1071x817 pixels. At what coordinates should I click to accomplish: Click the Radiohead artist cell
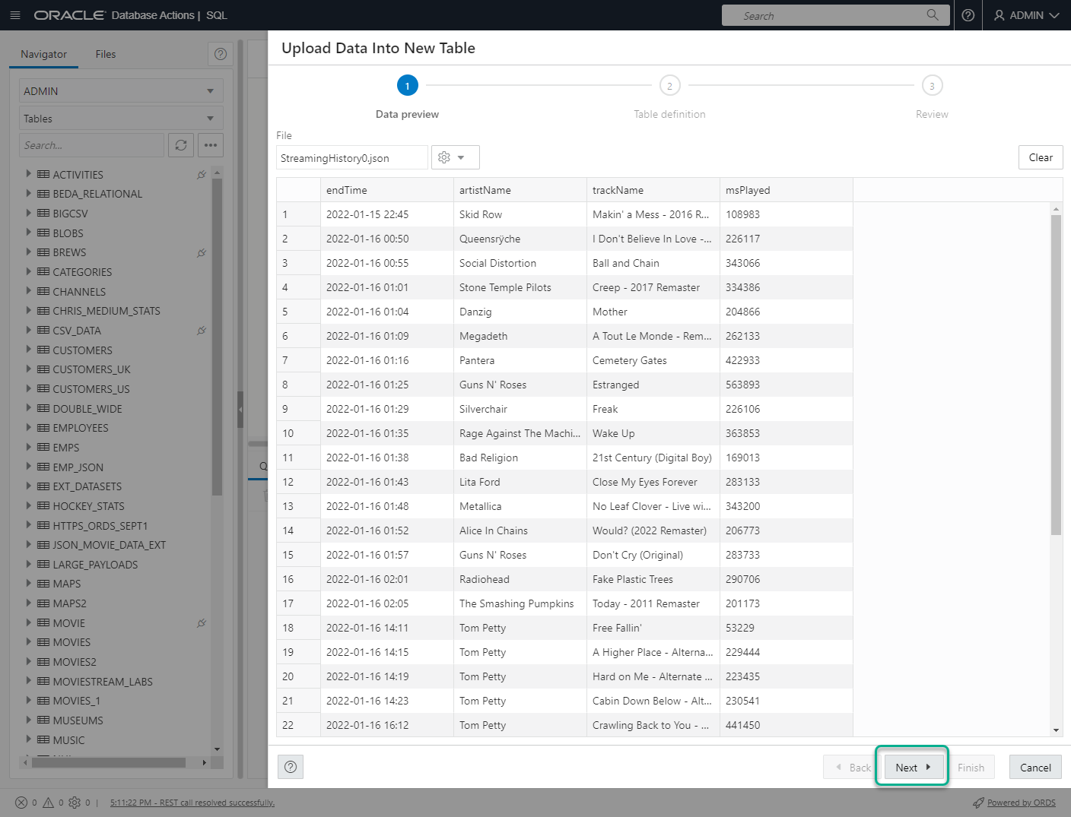(x=520, y=579)
